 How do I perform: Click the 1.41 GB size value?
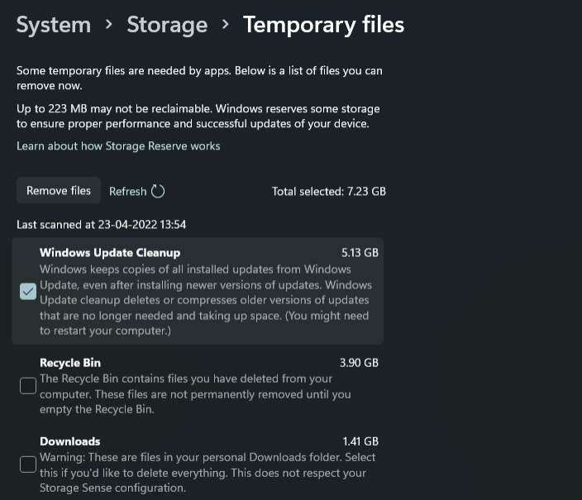point(360,441)
